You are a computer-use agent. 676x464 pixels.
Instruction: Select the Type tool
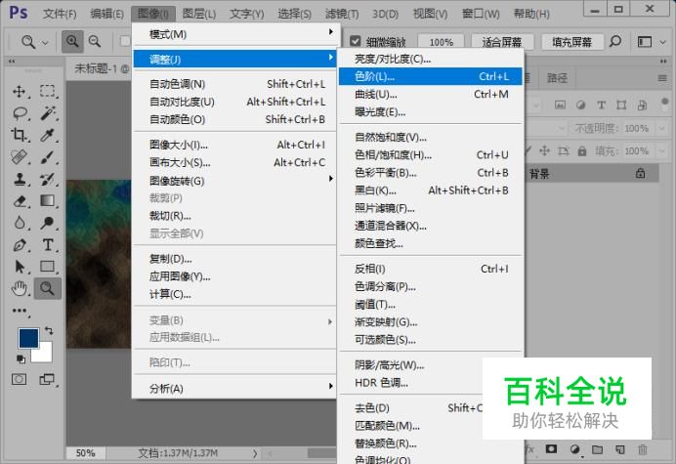click(x=47, y=245)
